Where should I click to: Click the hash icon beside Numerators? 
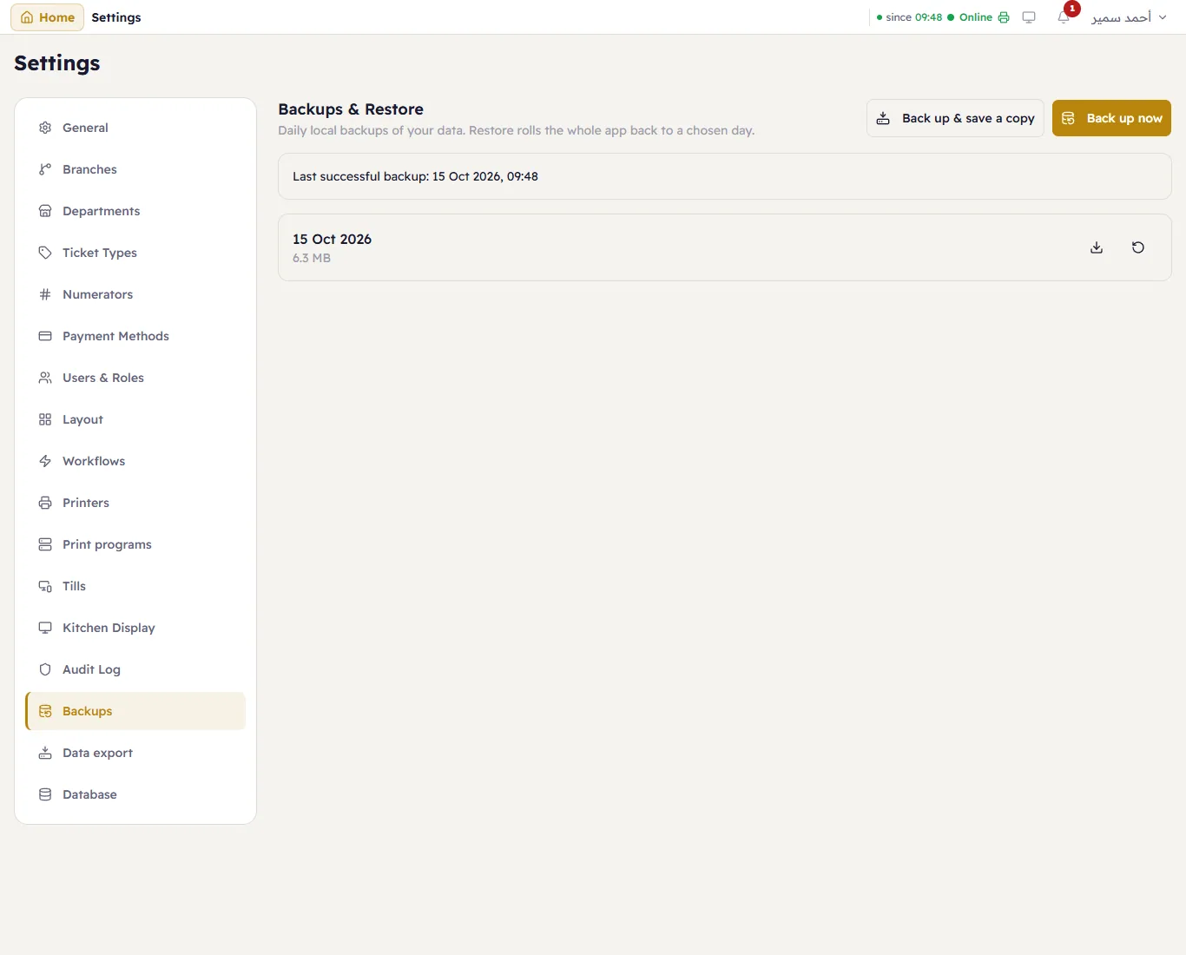[45, 294]
